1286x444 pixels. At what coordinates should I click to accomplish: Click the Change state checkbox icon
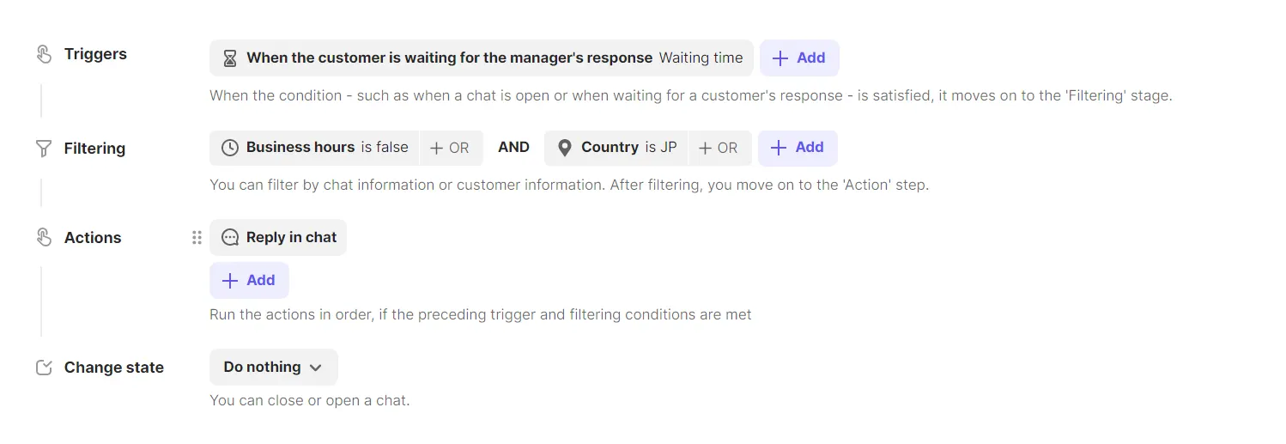coord(44,368)
